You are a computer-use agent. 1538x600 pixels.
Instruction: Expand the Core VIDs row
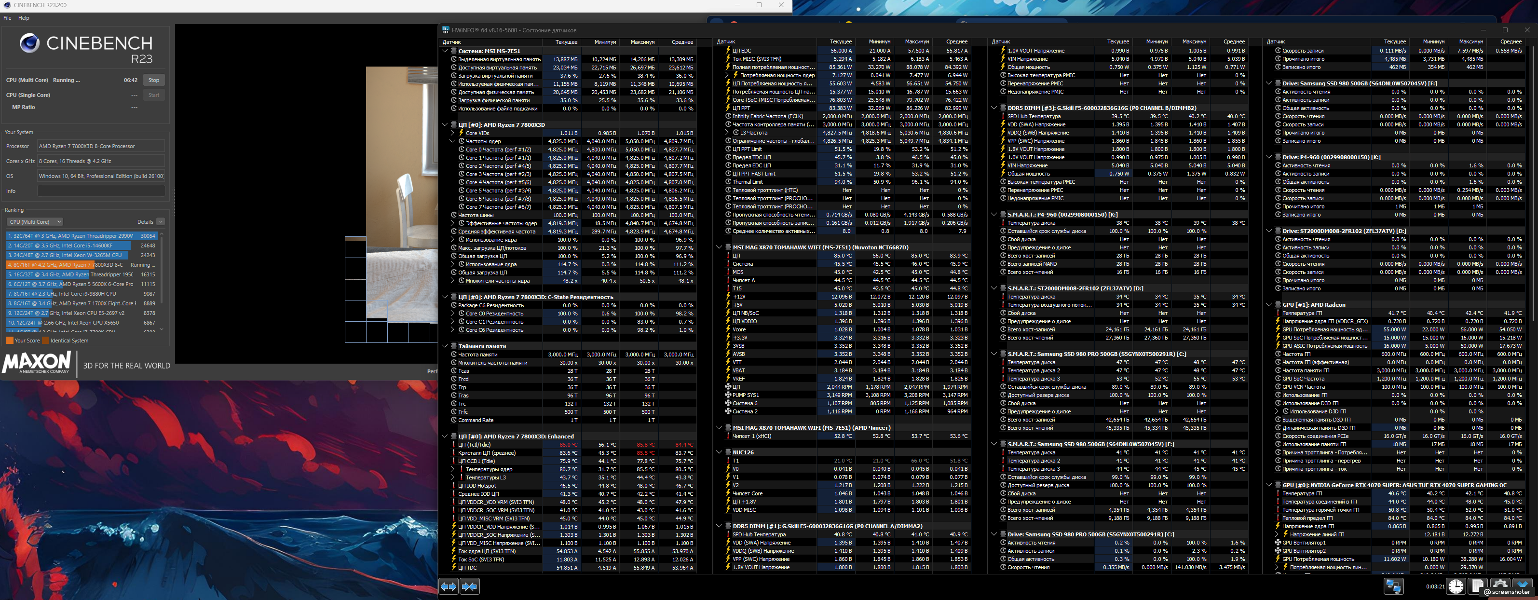tap(452, 133)
